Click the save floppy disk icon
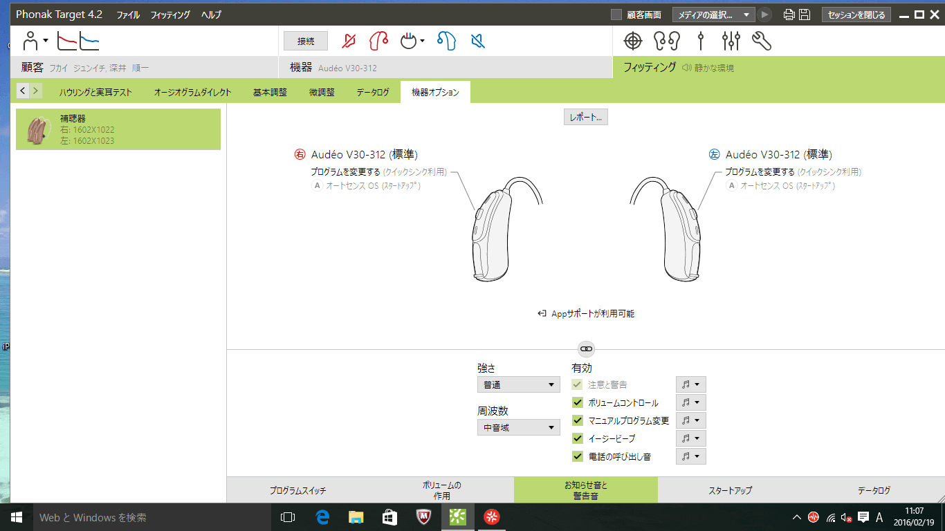The image size is (945, 531). pos(805,15)
